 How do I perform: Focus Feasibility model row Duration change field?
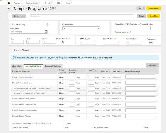(72, 88)
